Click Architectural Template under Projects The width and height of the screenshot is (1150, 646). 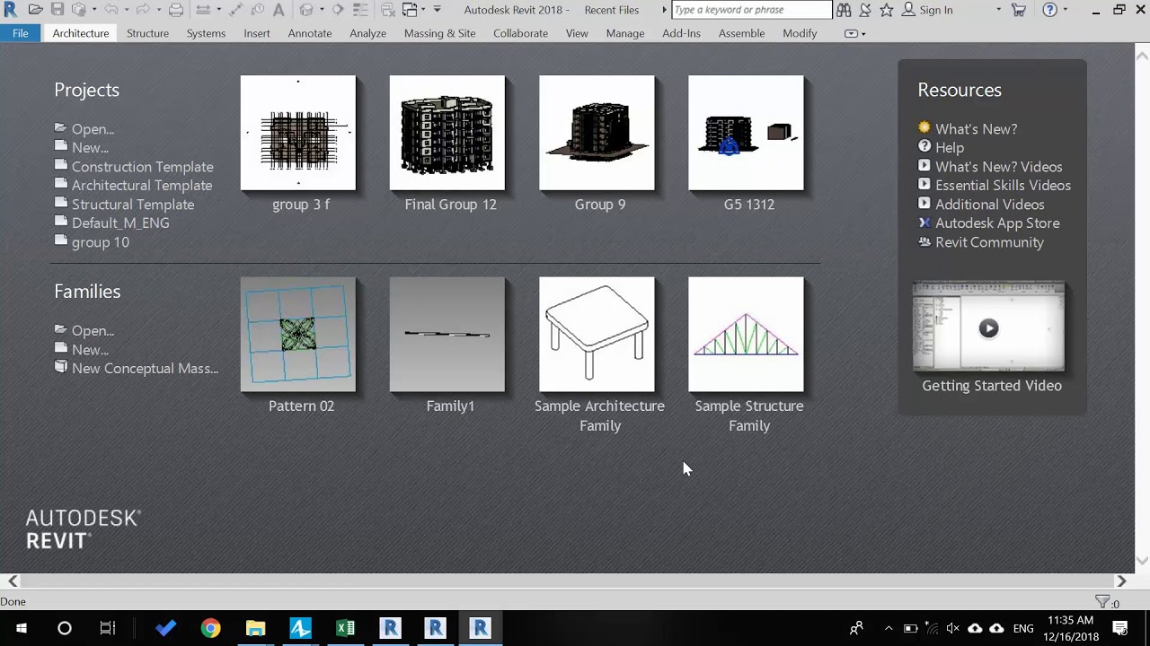click(x=142, y=186)
